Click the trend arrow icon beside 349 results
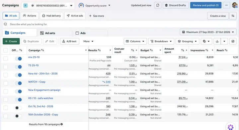The width and height of the screenshot is (239, 130). pyautogui.click(x=104, y=82)
